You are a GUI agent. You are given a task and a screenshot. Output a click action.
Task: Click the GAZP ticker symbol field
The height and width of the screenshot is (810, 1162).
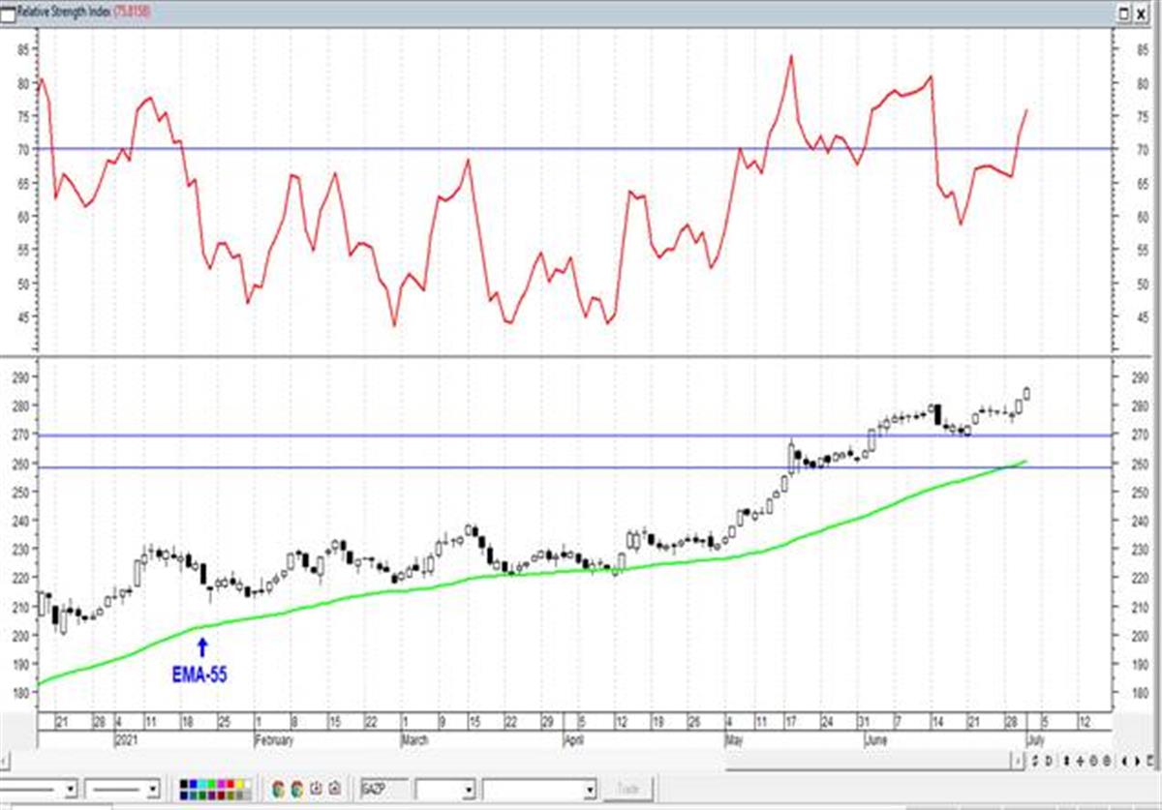[384, 789]
